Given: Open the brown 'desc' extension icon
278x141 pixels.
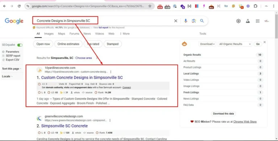Looking at the screenshot, I should pos(211,6).
